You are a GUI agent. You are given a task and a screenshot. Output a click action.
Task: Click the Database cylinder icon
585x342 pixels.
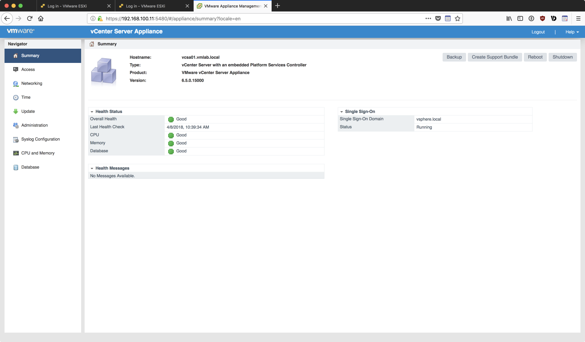(16, 168)
